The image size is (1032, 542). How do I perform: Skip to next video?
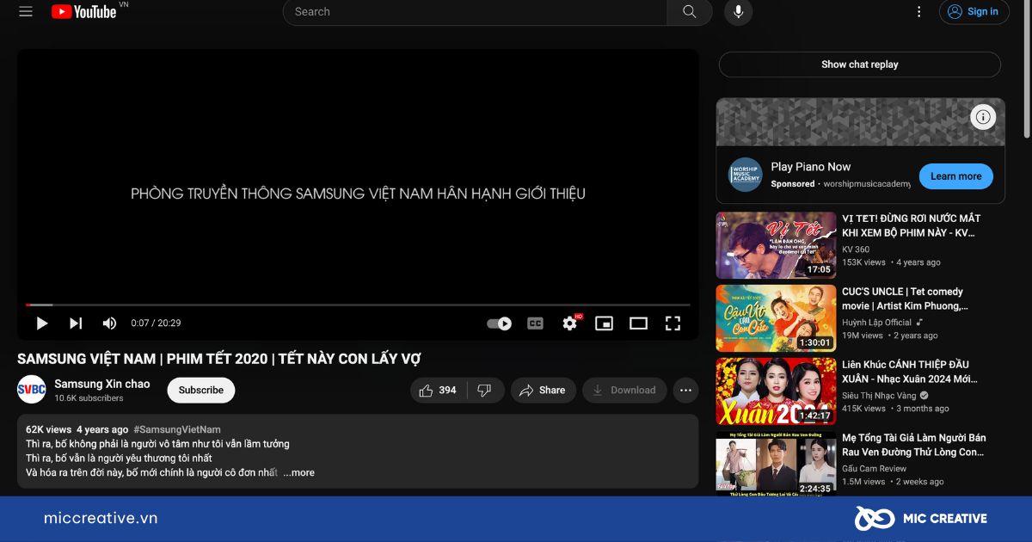click(76, 323)
